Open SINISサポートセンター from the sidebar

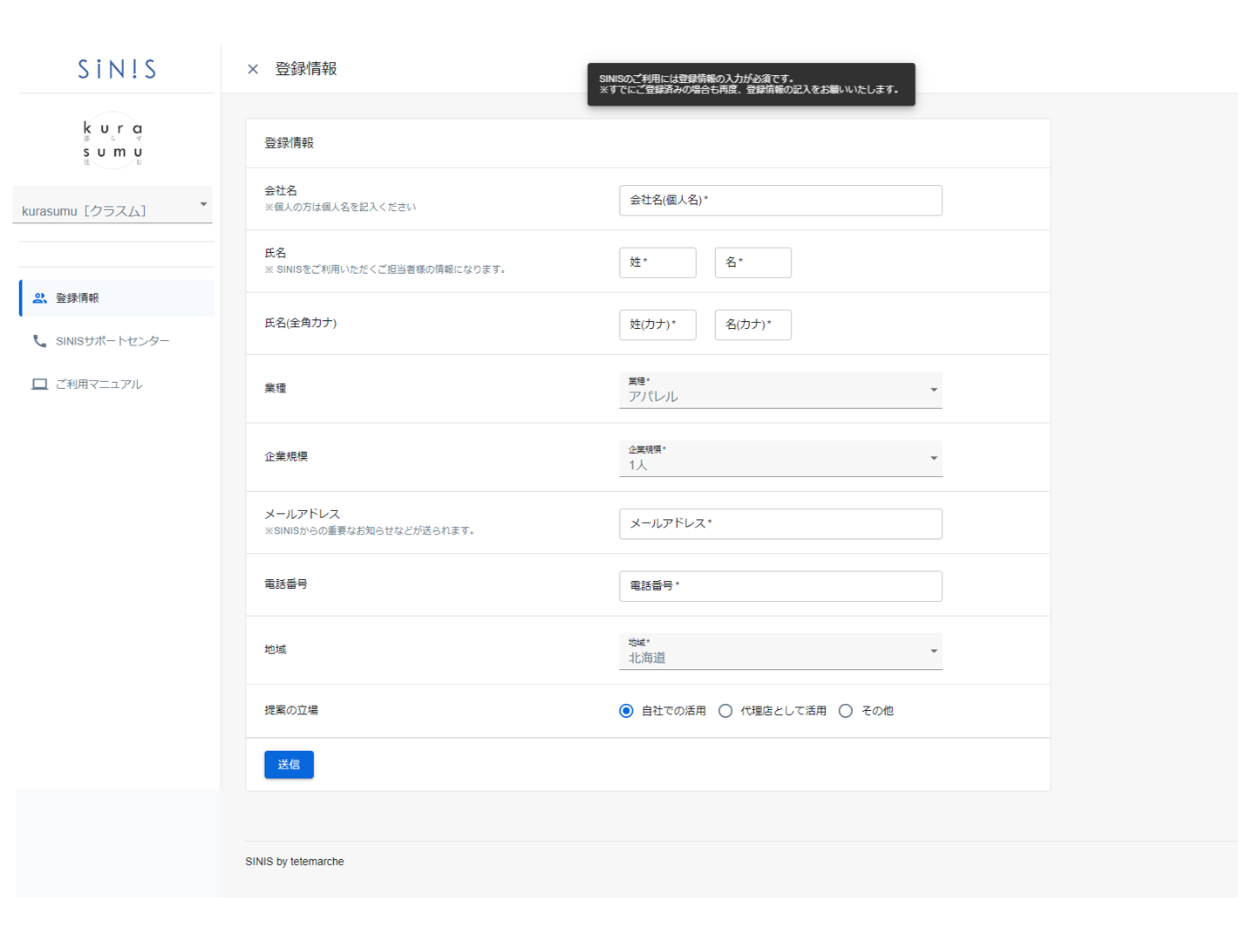(x=112, y=341)
